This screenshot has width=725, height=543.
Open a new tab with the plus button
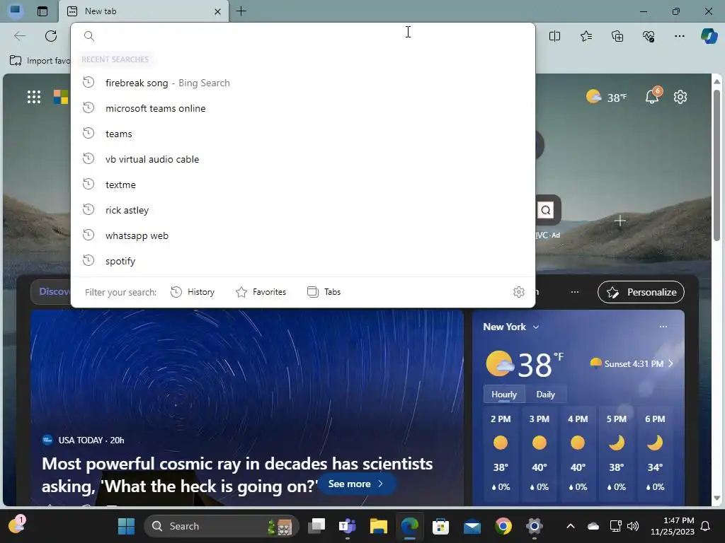[241, 11]
